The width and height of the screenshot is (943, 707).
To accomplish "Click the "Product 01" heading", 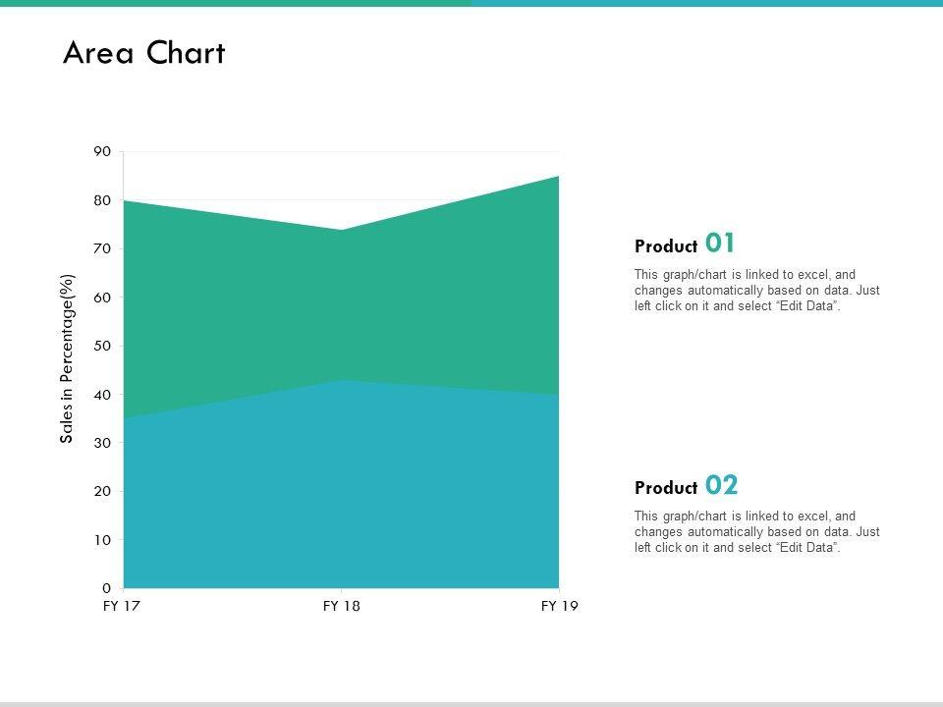I will click(685, 245).
